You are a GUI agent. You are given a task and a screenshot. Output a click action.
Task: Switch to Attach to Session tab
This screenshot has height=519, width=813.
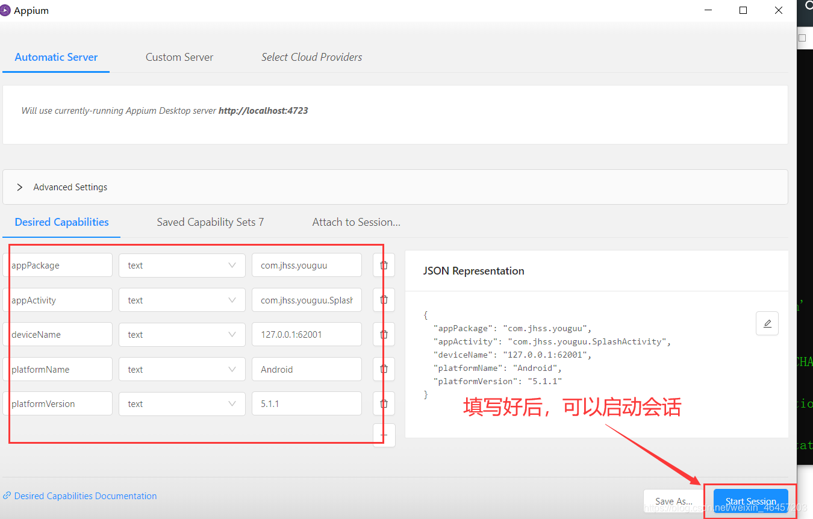point(357,222)
